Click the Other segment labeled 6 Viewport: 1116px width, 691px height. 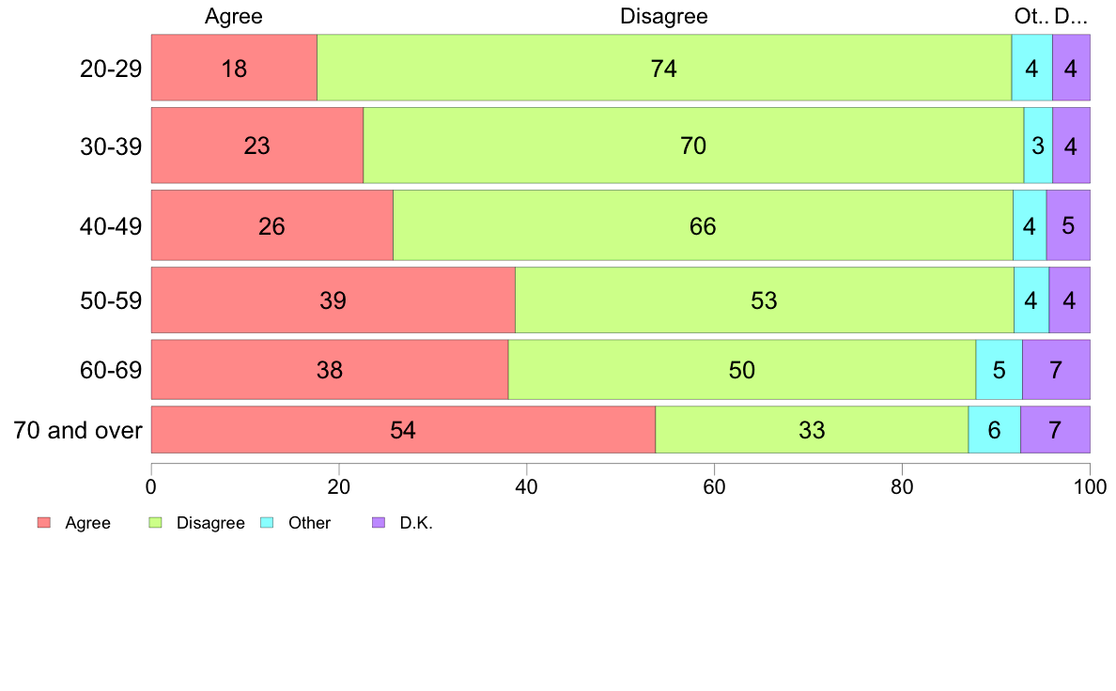click(994, 430)
